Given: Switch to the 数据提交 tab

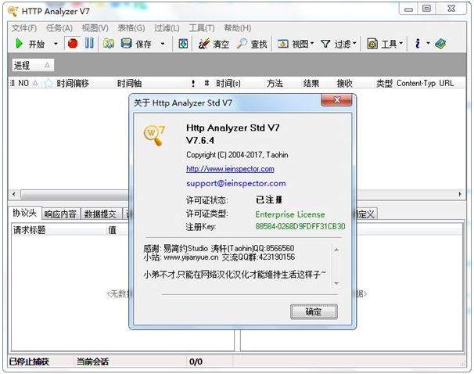Looking at the screenshot, I should pyautogui.click(x=100, y=214).
